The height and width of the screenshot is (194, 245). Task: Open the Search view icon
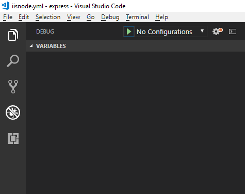point(13,61)
